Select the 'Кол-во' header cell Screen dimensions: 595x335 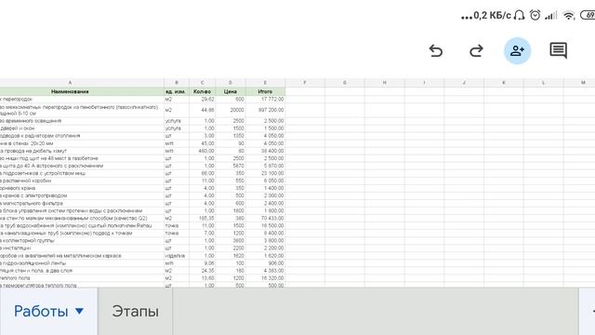(x=203, y=91)
